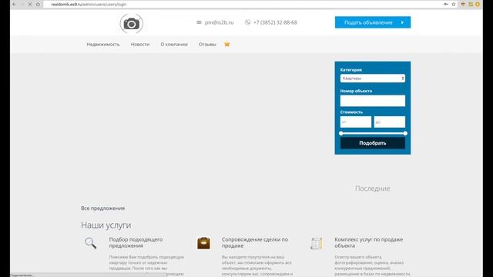The width and height of the screenshot is (493, 277).
Task: Click the briefcase service icon
Action: (203, 243)
